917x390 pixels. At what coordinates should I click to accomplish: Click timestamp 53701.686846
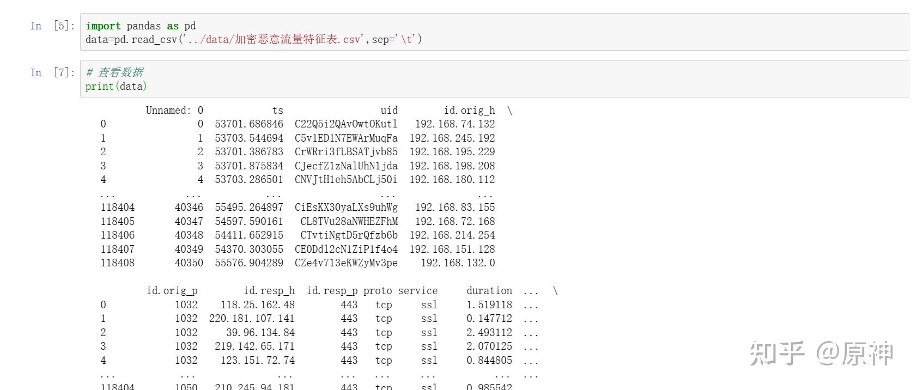coord(249,124)
